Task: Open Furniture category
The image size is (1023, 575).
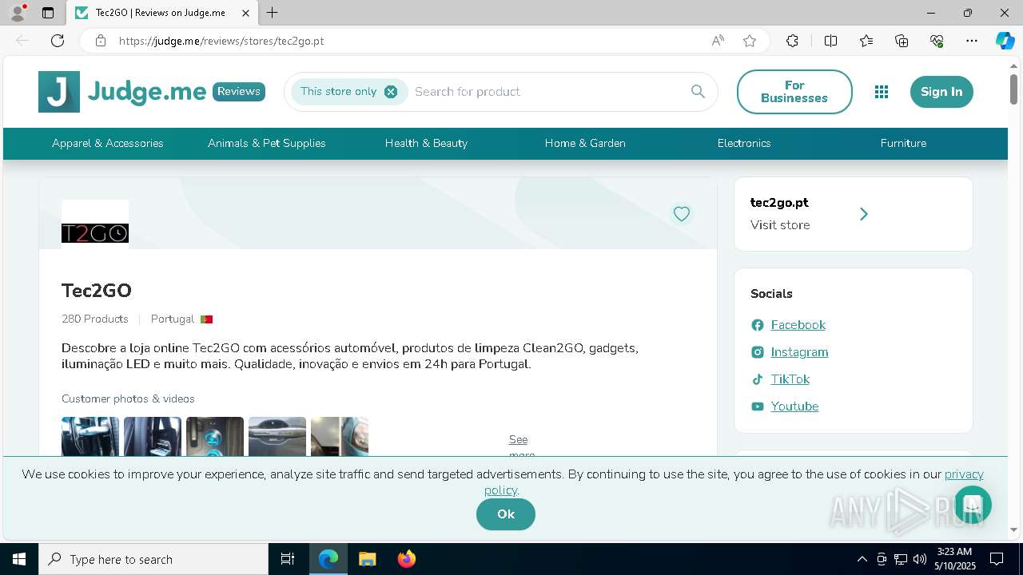Action: coord(903,144)
